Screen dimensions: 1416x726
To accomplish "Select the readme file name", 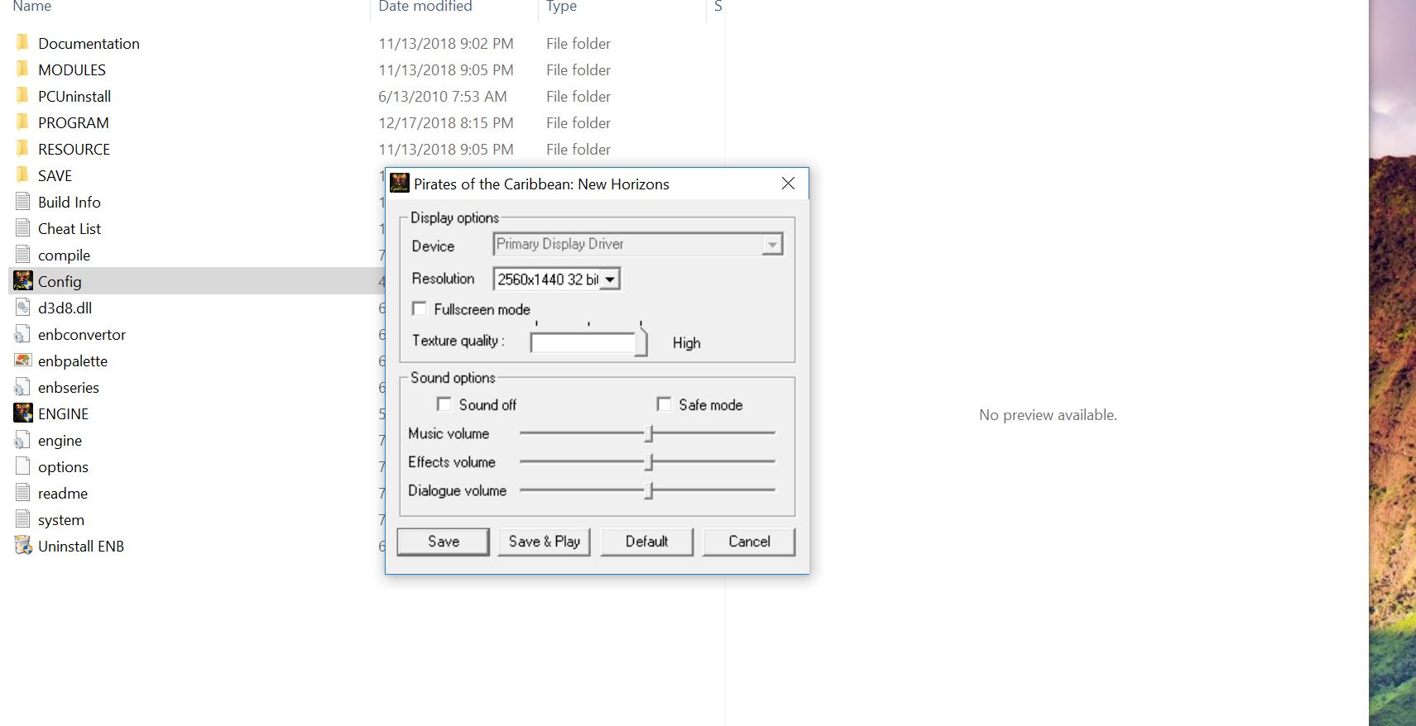I will click(x=63, y=493).
